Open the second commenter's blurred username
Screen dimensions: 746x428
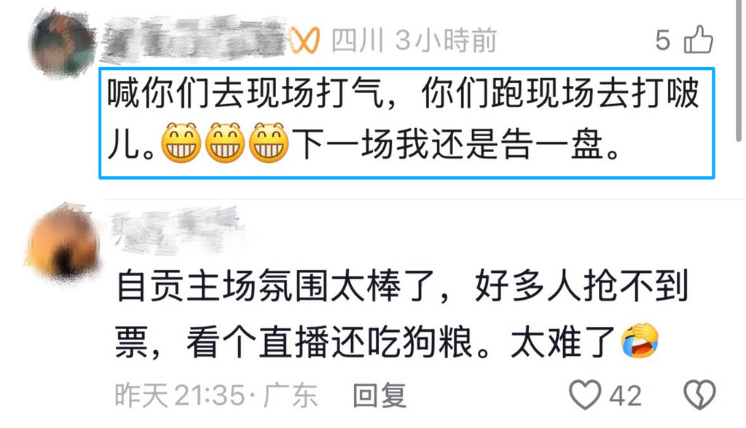pyautogui.click(x=177, y=229)
